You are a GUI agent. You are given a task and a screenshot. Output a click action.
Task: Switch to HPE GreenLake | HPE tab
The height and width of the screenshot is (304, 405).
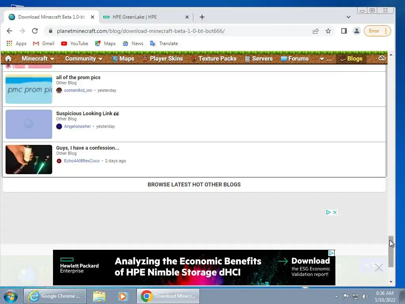point(146,17)
